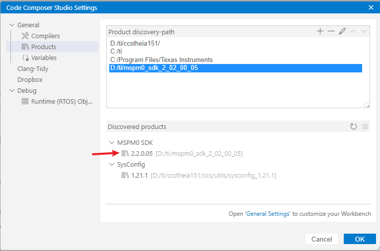This screenshot has height=251, width=380.
Task: Toggle the discovered products list view
Action: 365,126
